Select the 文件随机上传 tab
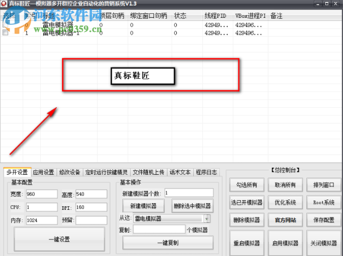The height and width of the screenshot is (256, 343). point(148,173)
